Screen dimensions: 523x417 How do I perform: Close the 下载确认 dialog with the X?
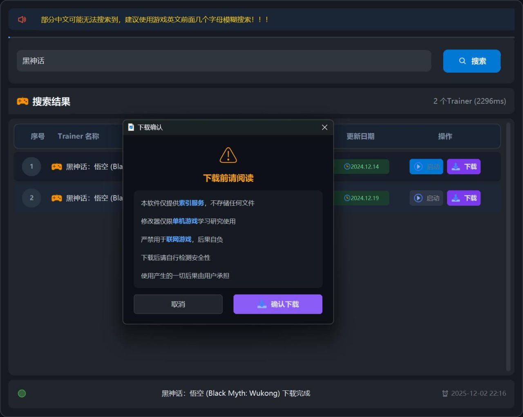[324, 127]
